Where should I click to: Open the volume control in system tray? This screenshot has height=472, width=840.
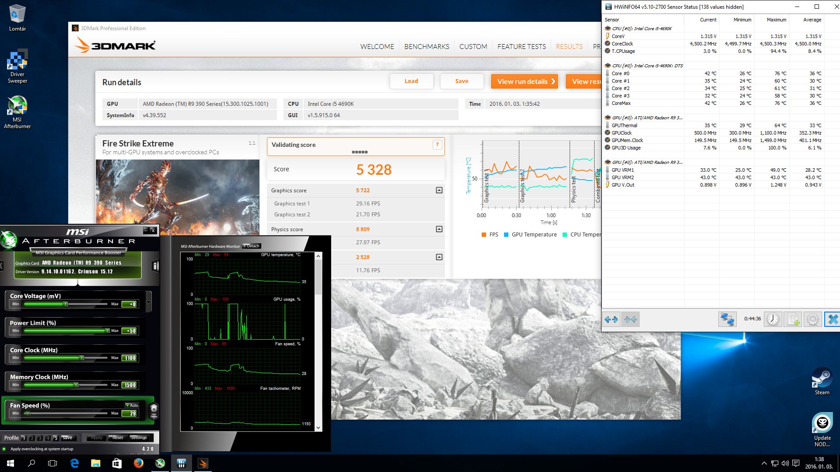pos(785,463)
